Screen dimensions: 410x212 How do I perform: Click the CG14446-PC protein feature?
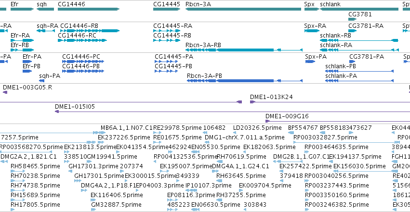[83, 62]
